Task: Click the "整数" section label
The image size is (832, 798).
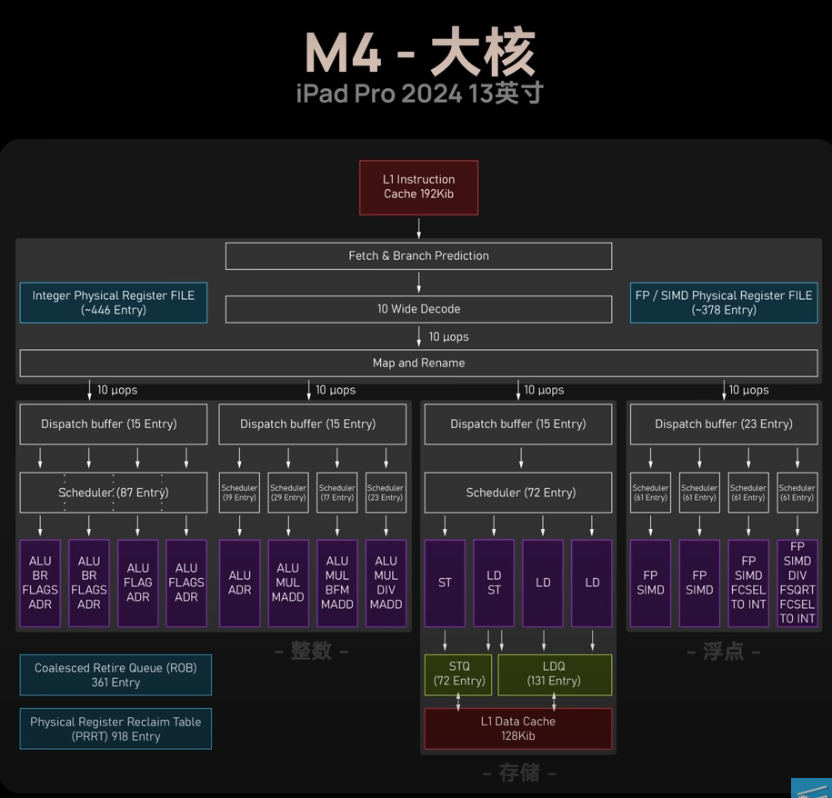Action: pos(312,651)
